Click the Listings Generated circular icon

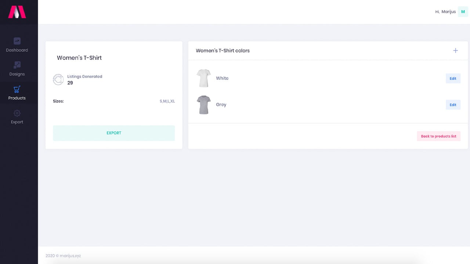pos(58,80)
